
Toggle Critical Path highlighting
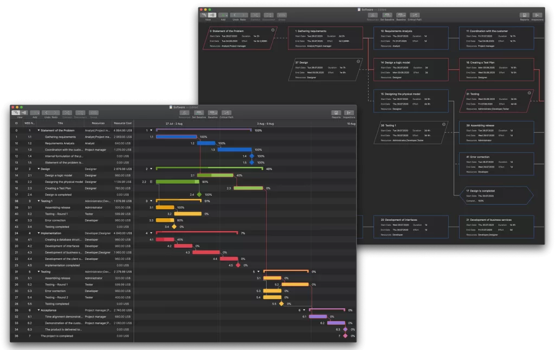pyautogui.click(x=227, y=112)
